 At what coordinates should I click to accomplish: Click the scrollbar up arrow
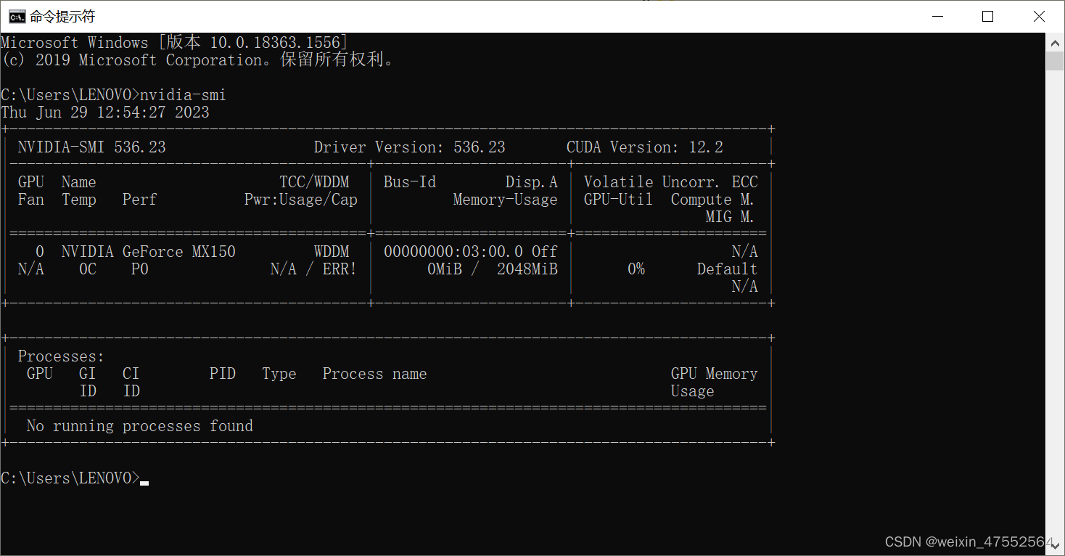pos(1055,42)
